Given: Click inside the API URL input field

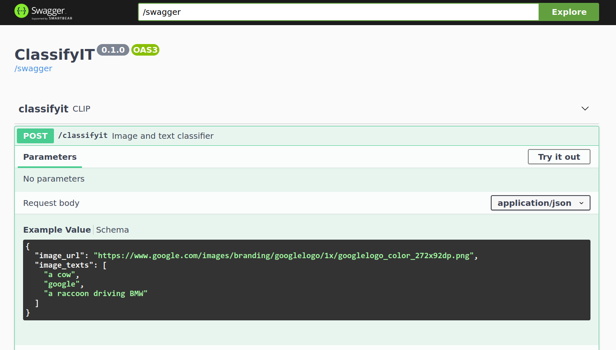Looking at the screenshot, I should [338, 12].
